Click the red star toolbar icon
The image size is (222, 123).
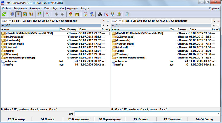coord(47,14)
